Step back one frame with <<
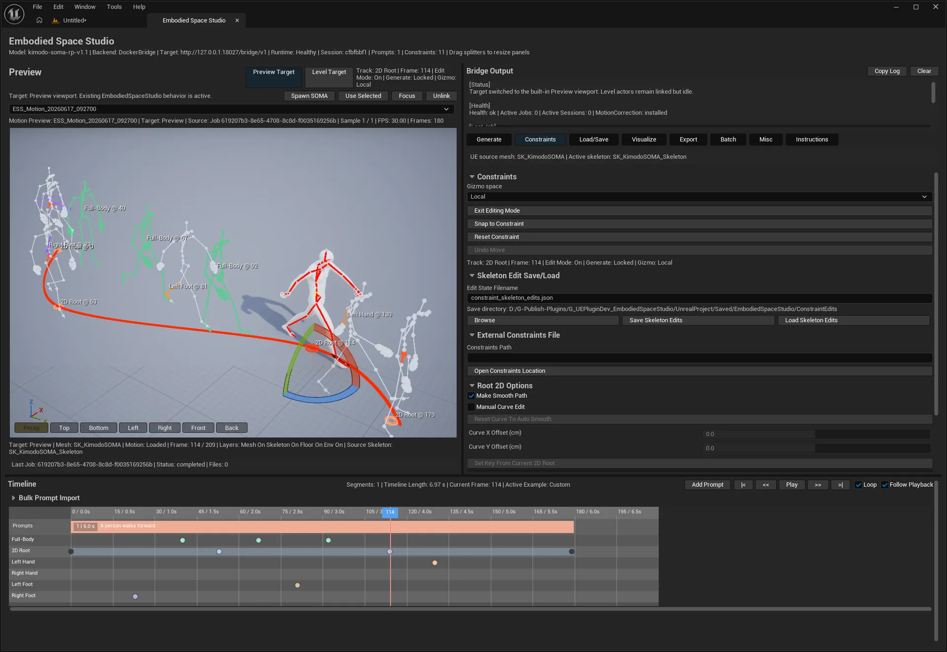 (766, 485)
